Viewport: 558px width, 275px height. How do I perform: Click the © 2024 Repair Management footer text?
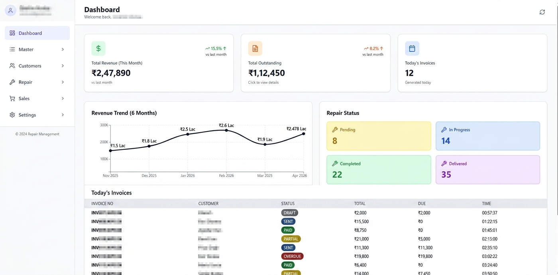point(37,134)
